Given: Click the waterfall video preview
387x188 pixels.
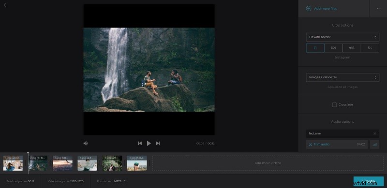Looking at the screenshot, I should [149, 70].
